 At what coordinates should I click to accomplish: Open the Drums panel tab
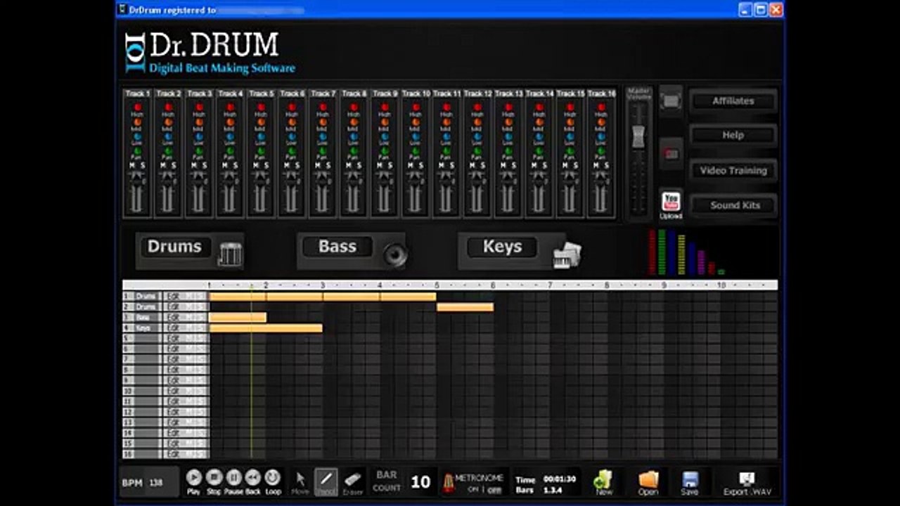point(174,247)
